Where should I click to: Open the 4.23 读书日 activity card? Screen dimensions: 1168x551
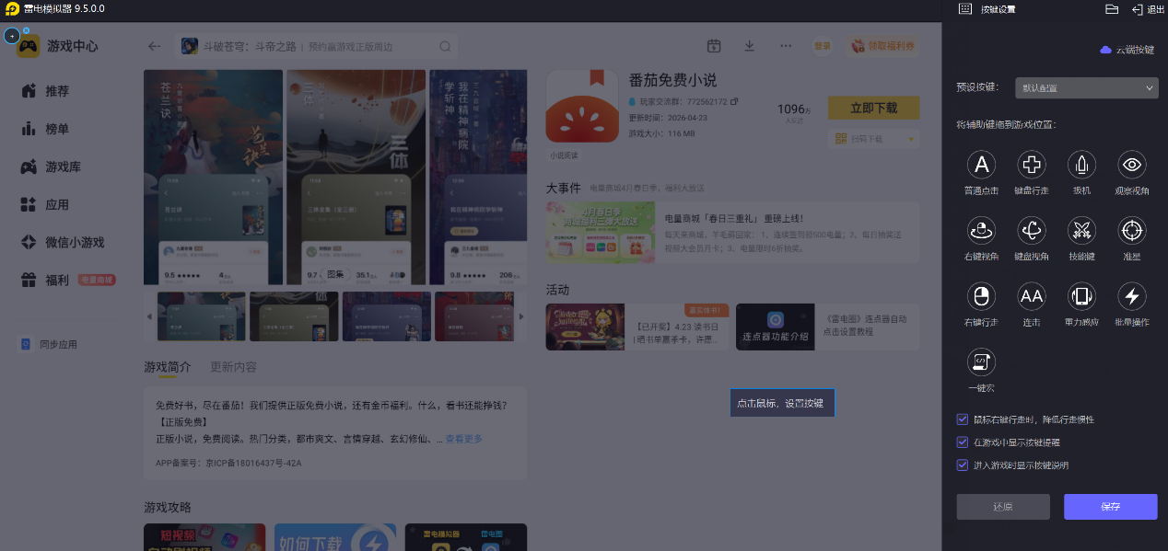[x=637, y=327]
